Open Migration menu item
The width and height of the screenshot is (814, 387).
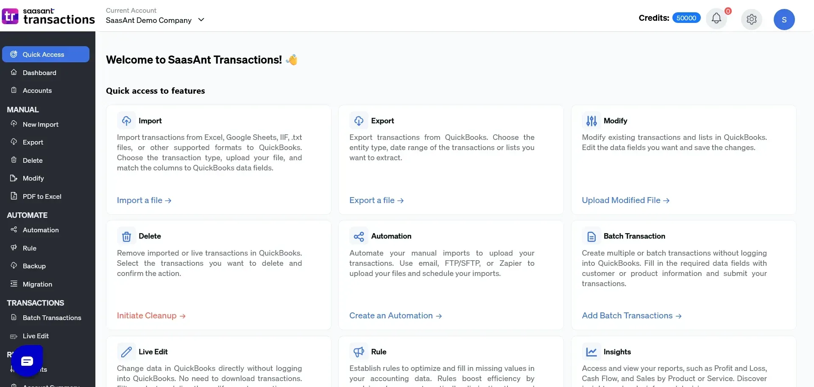pyautogui.click(x=37, y=284)
